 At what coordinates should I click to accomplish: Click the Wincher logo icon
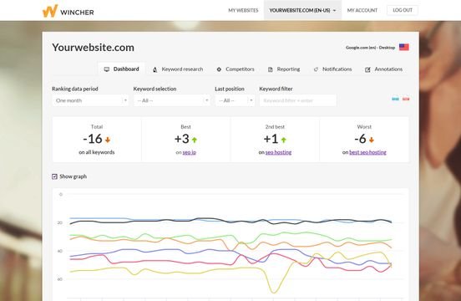(50, 11)
